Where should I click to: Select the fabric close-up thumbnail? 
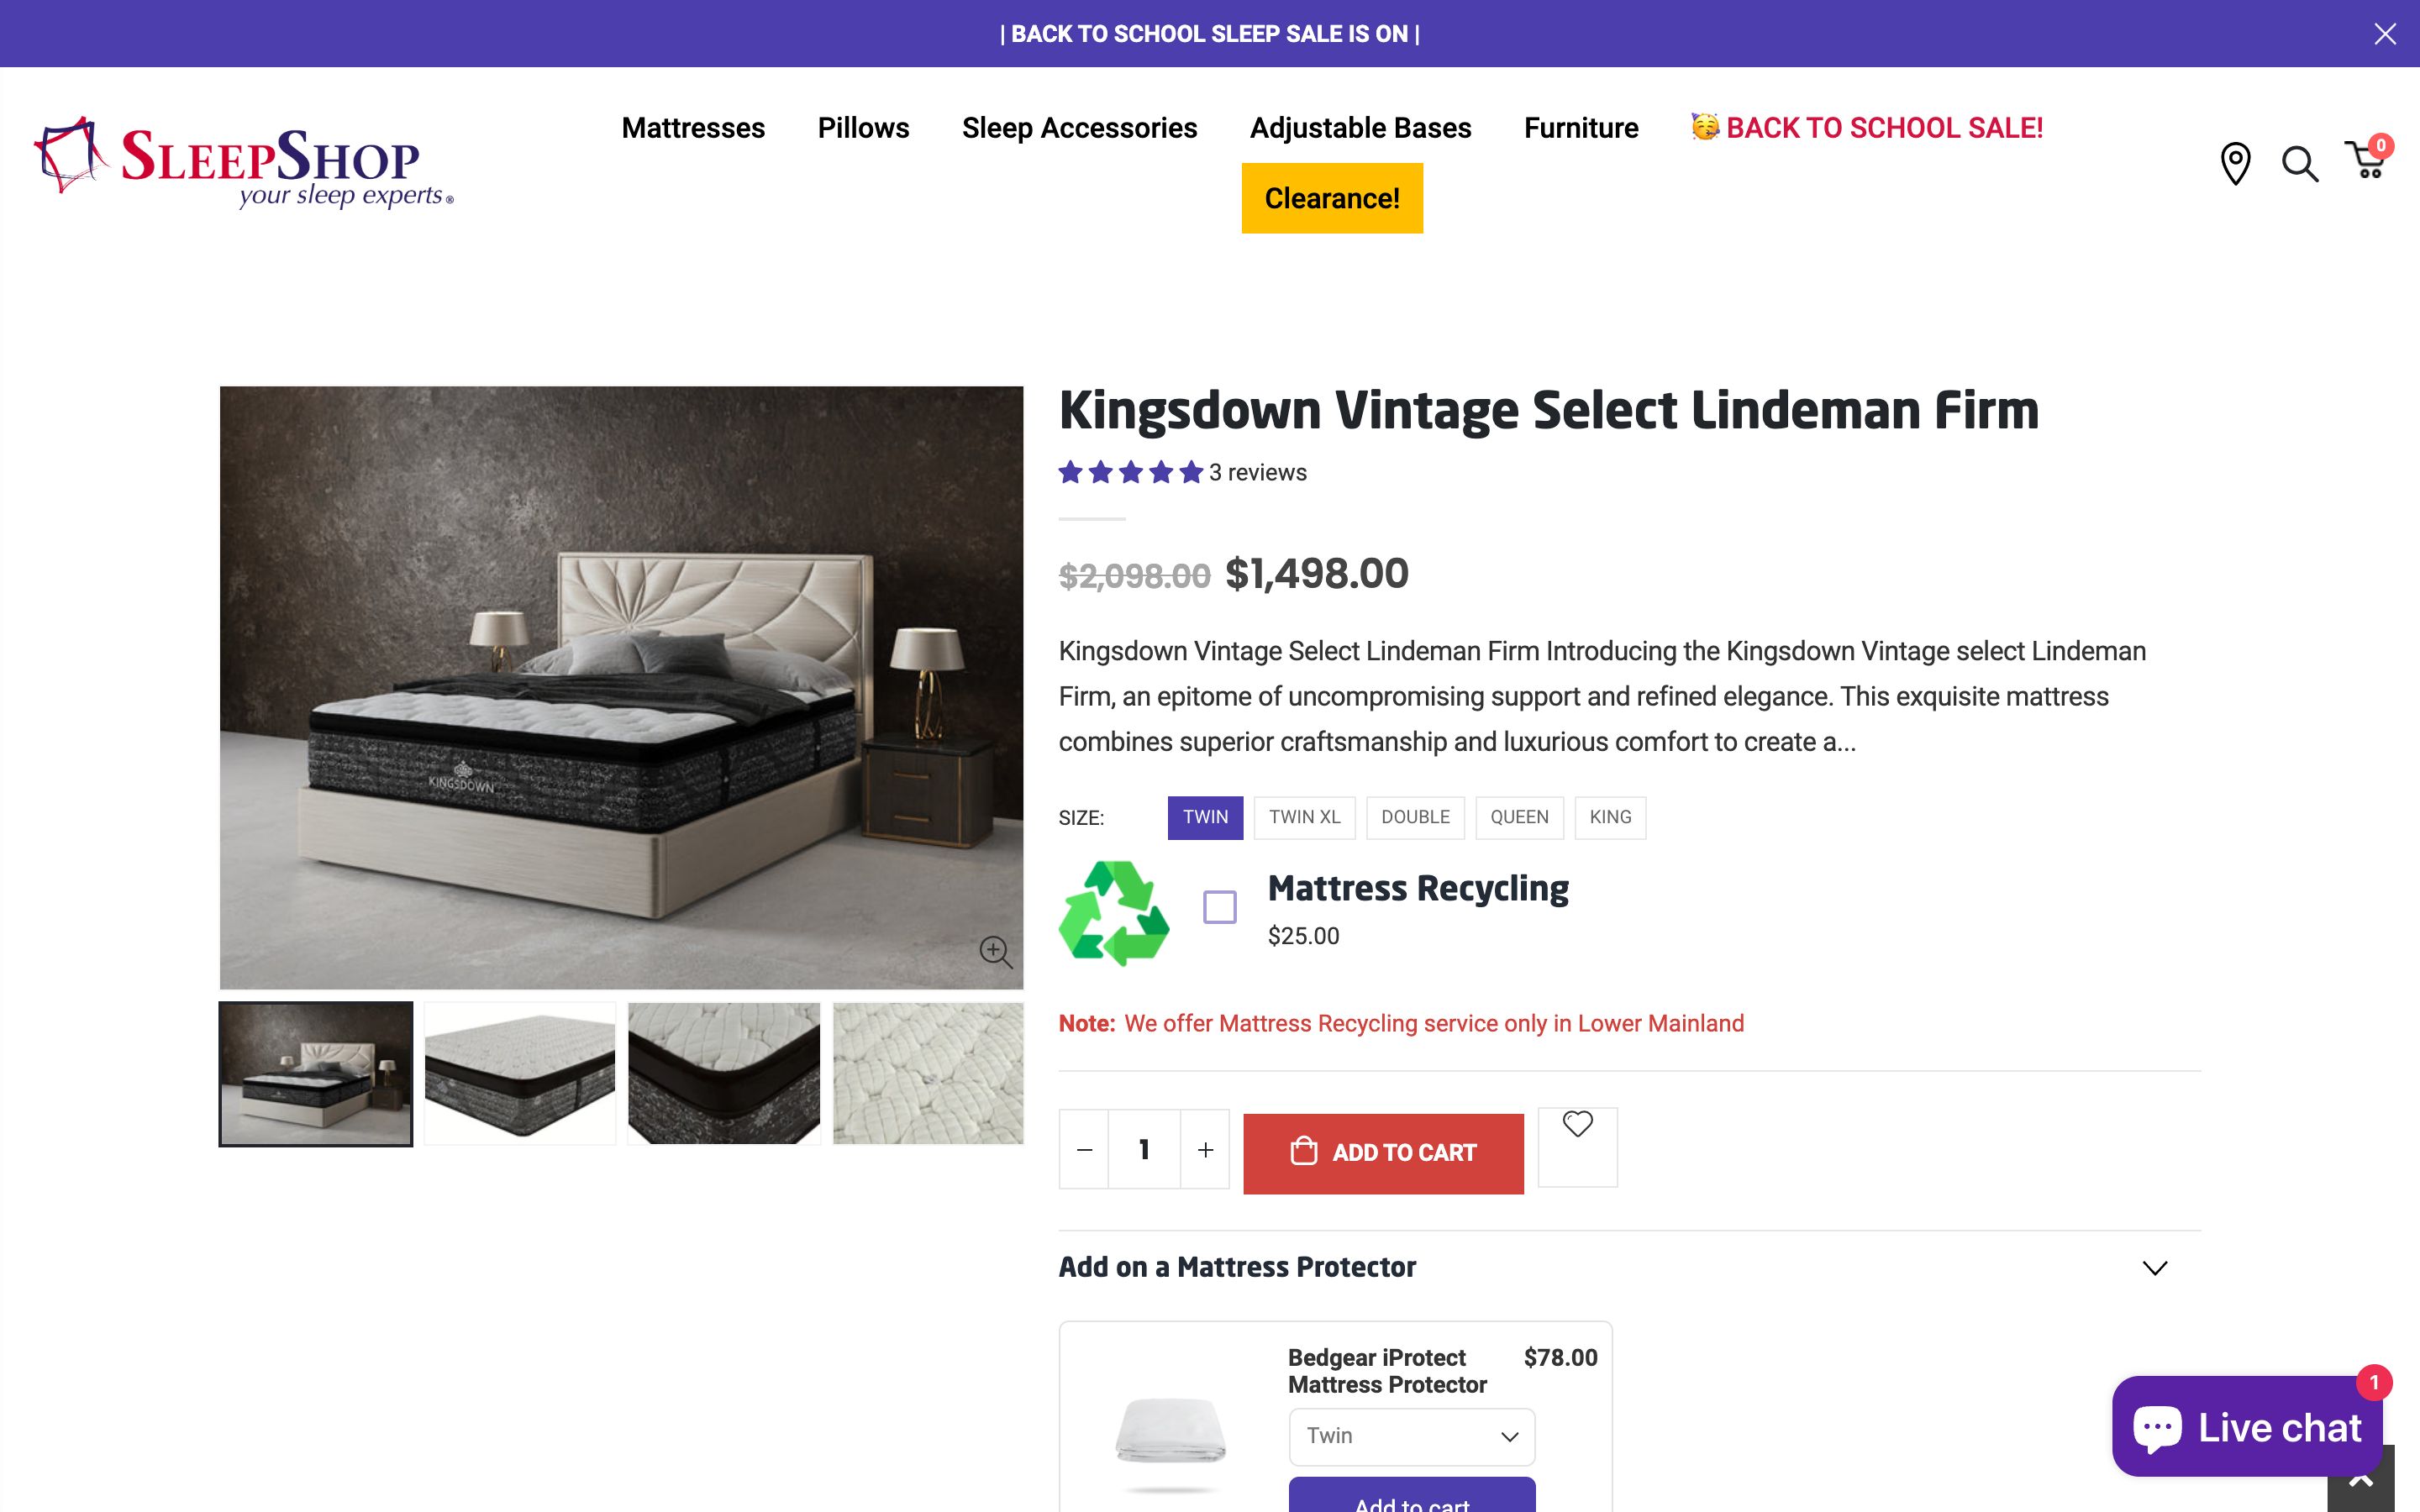coord(928,1072)
